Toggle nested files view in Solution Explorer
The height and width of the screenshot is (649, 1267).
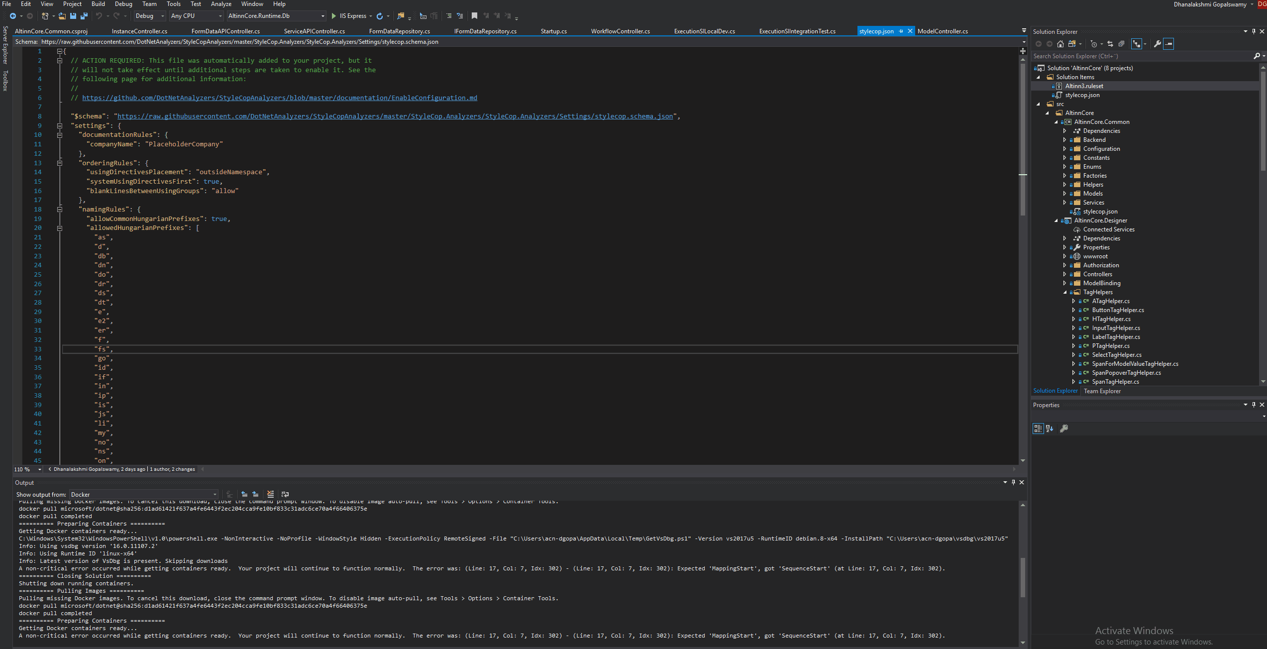coord(1137,44)
